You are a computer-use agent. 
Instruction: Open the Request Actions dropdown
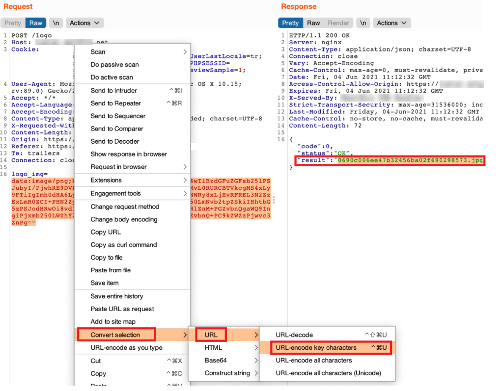[84, 23]
